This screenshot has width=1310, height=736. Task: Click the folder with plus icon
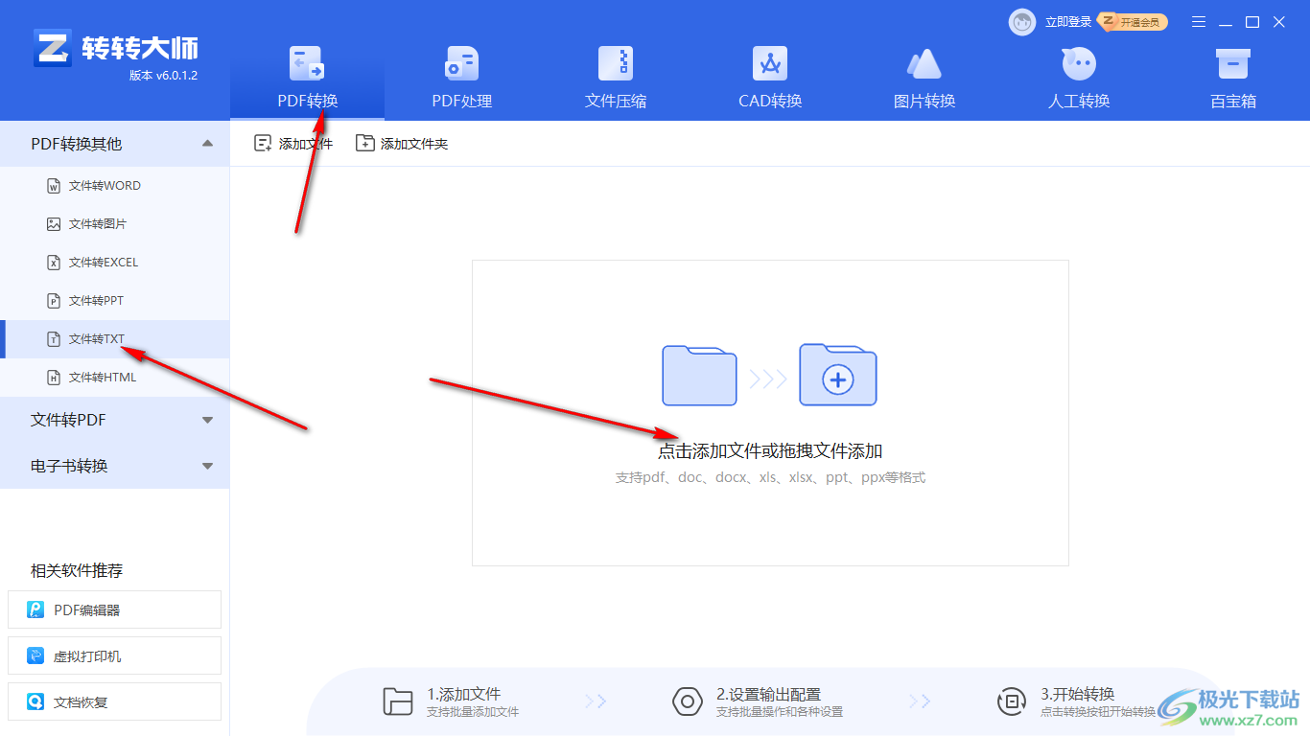coord(838,375)
